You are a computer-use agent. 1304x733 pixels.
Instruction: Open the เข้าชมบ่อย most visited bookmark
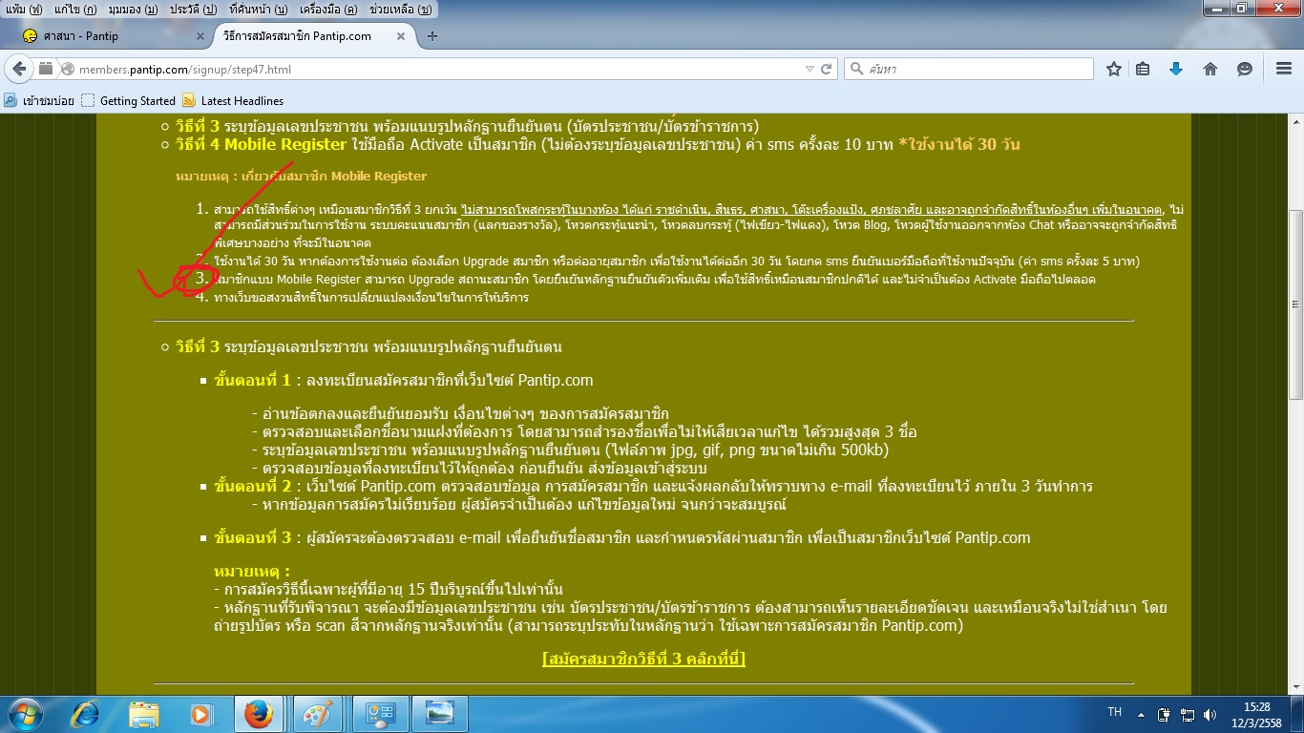[x=39, y=100]
